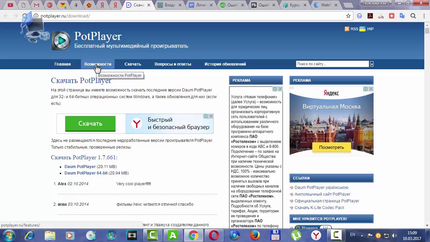Viewport: 430px width, 242px height.
Task: Open Официальная страница PotPlayer link
Action: 327,201
